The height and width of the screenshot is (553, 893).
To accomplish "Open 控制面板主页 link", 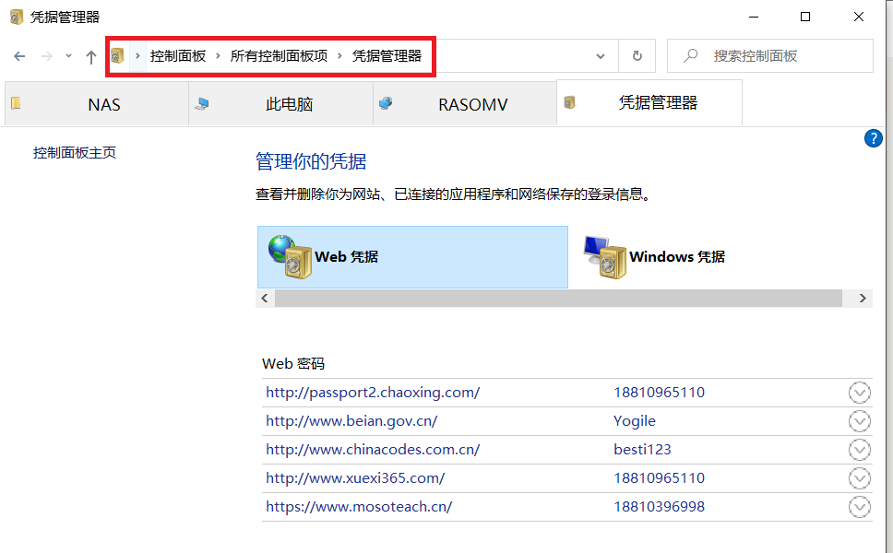I will (75, 152).
